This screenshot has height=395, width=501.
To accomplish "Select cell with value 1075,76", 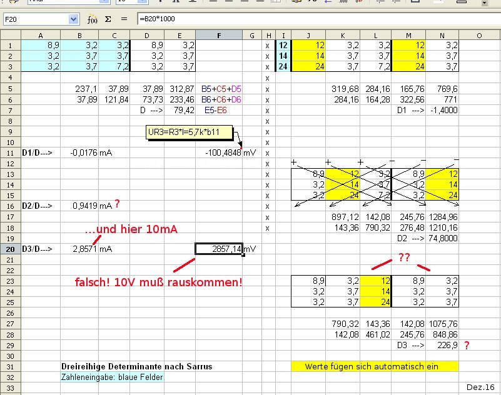I will tap(442, 324).
